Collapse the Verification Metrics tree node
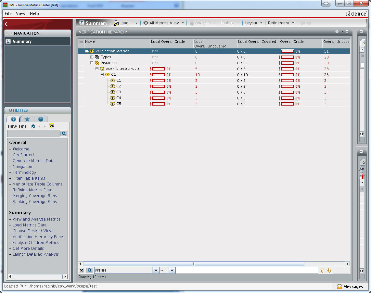Image resolution: width=371 pixels, height=293 pixels. pyautogui.click(x=87, y=51)
